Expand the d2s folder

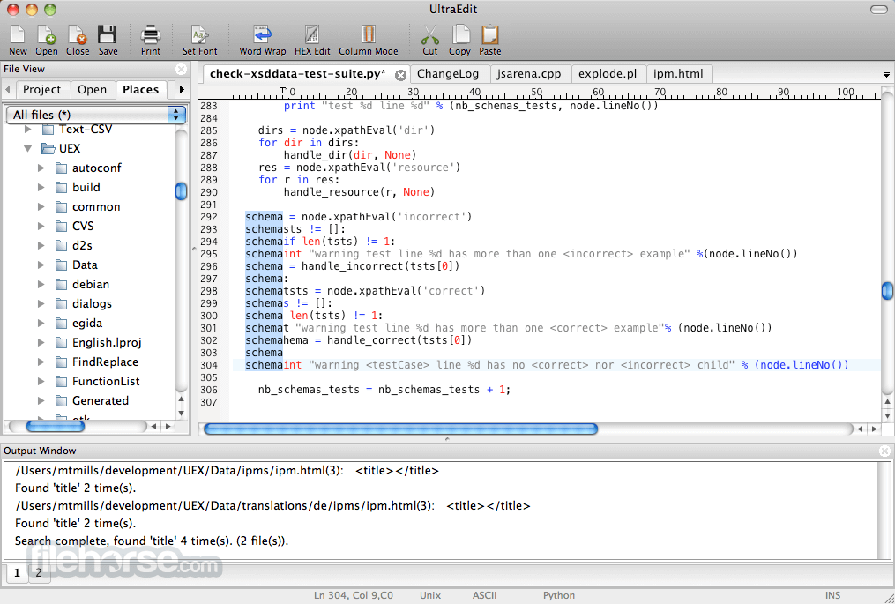click(41, 245)
